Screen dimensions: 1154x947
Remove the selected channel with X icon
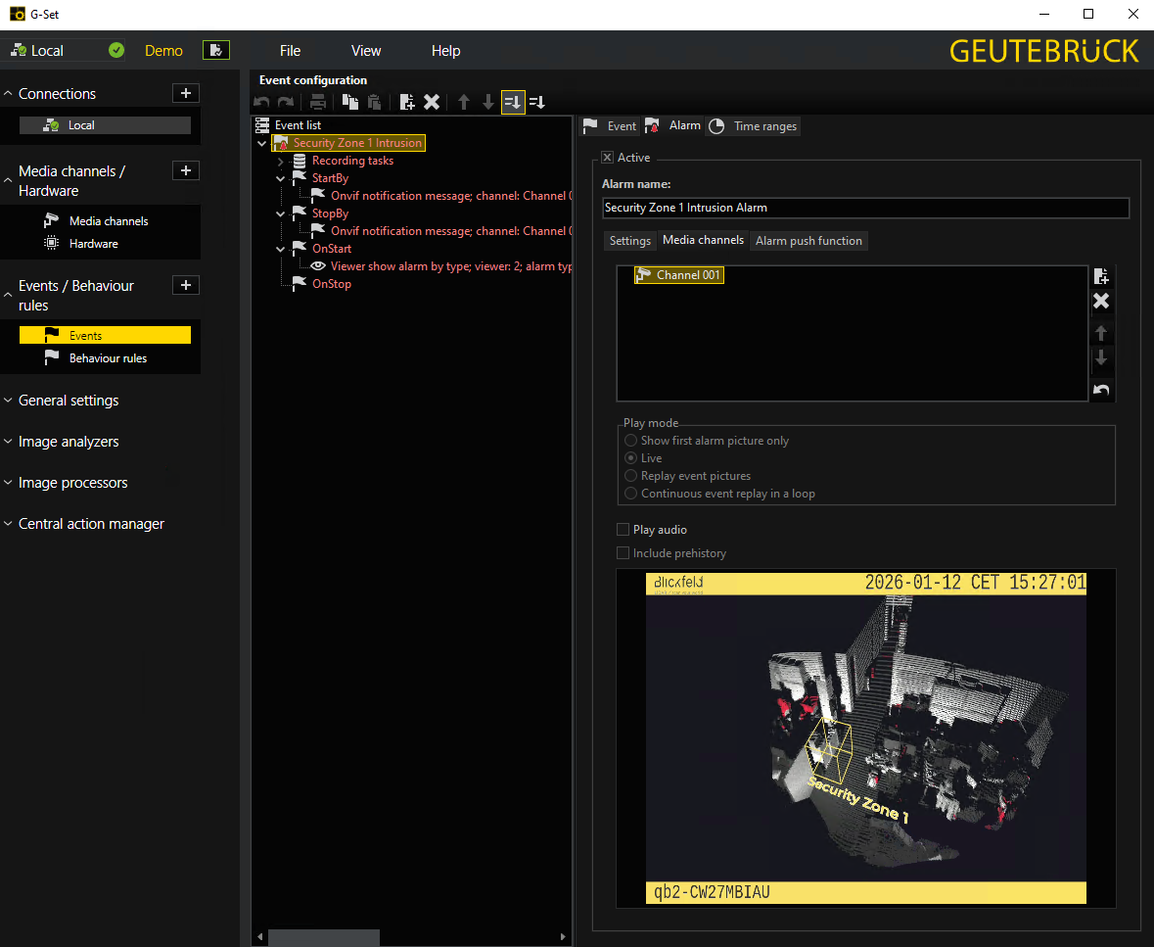1101,301
